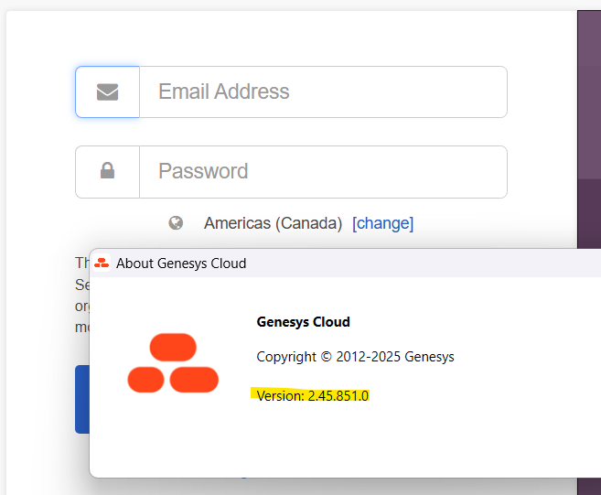Viewport: 601px width, 495px height.
Task: Click the highlighted Version 2.45.851.0 text
Action: coord(312,395)
